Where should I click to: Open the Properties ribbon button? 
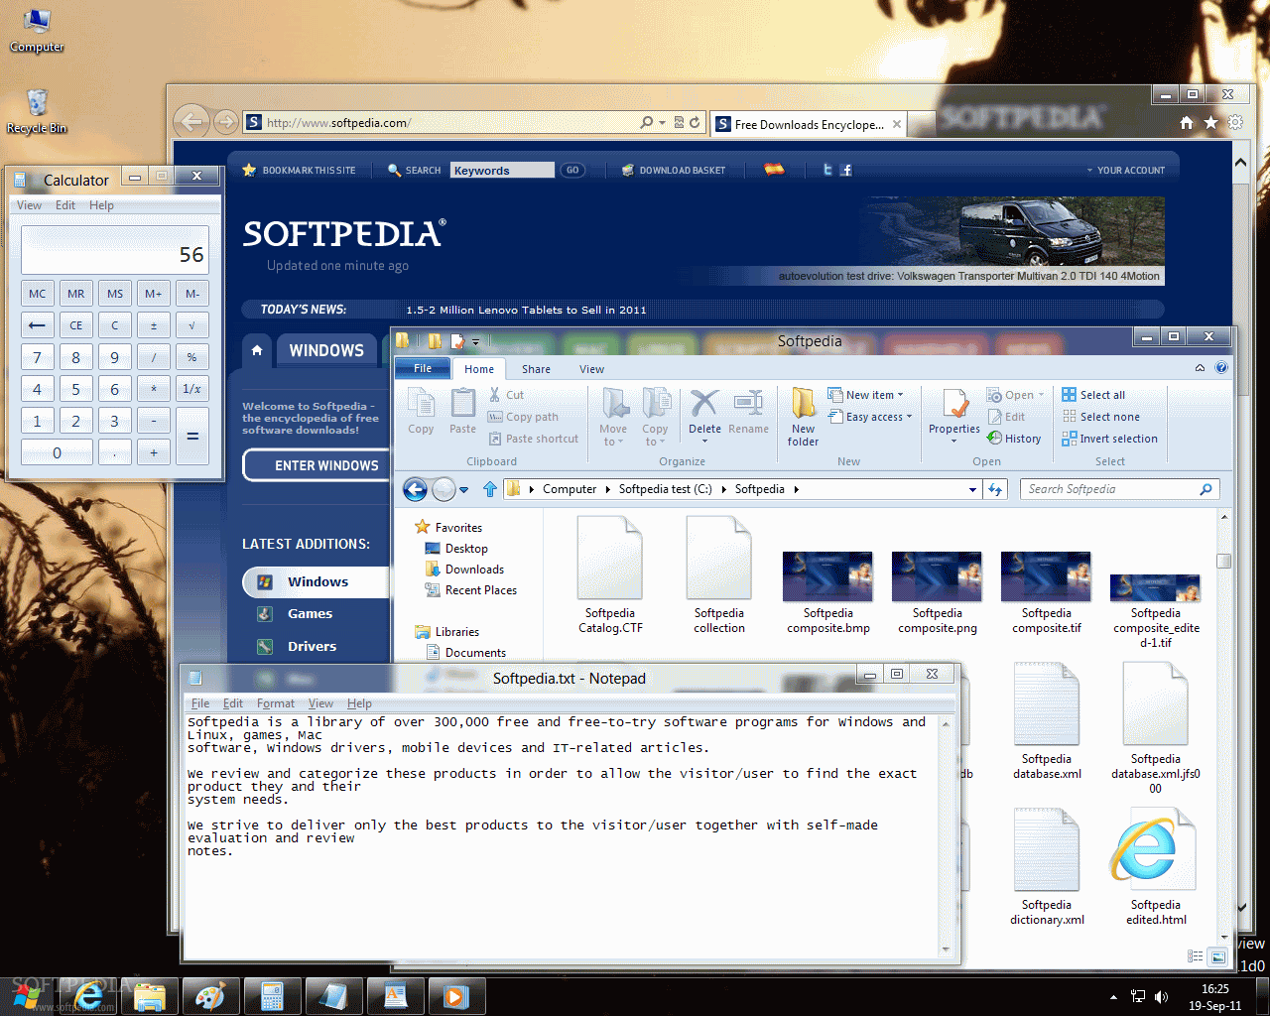coord(954,415)
